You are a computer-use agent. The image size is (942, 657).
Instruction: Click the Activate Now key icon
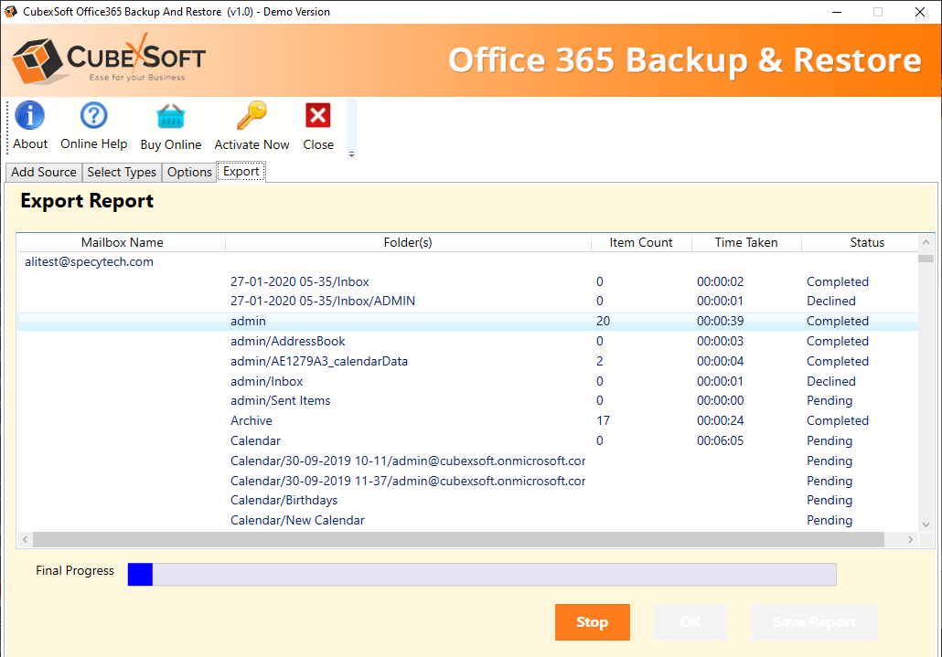pos(252,115)
